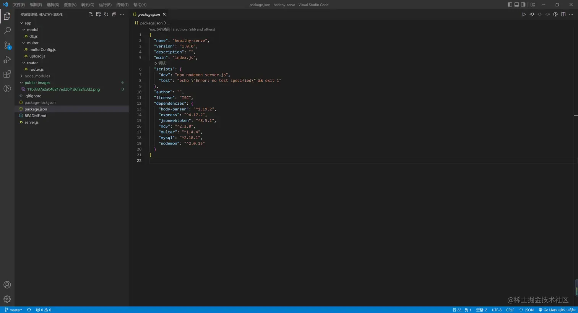Open the Explorer view in activity bar
This screenshot has height=313, width=578.
point(7,16)
